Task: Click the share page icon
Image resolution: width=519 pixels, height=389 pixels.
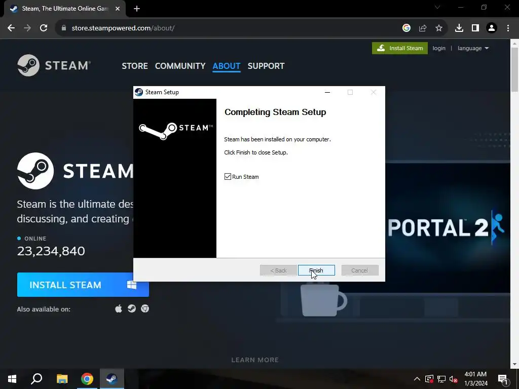Action: coord(423,28)
